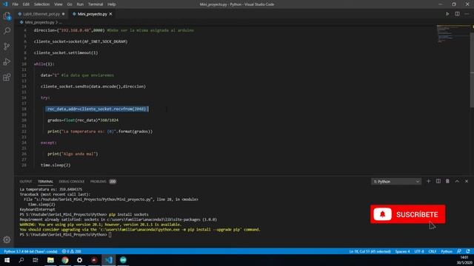Screen dimensions: 474x266
Task: Open the Go menu
Action: (70, 4)
